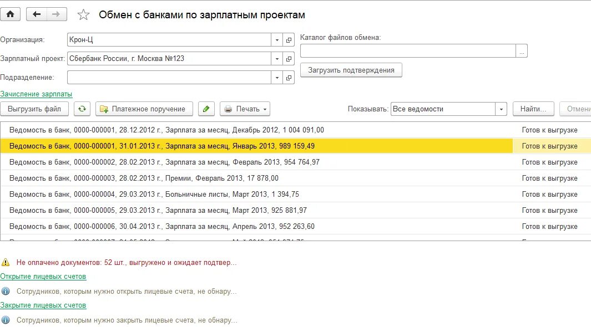
Task: Click the Отменить поиск button
Action: click(x=575, y=109)
